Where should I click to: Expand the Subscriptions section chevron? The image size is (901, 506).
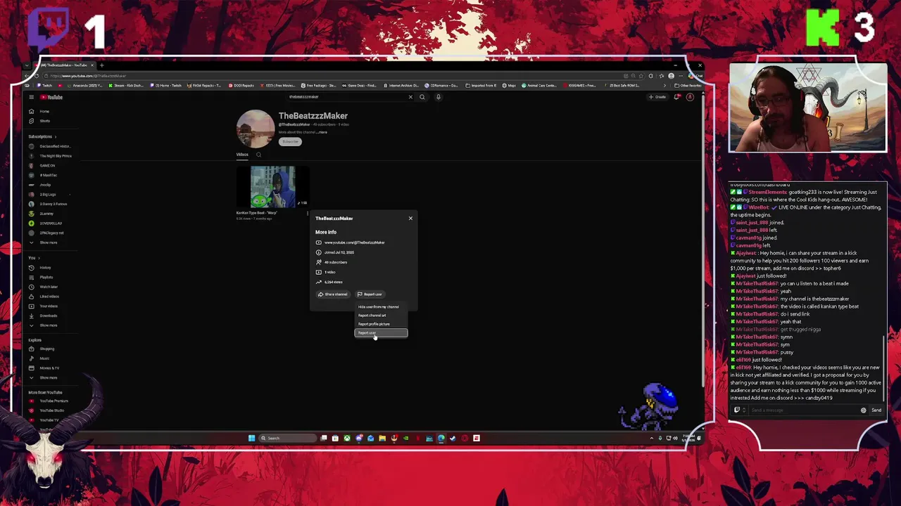click(x=56, y=136)
